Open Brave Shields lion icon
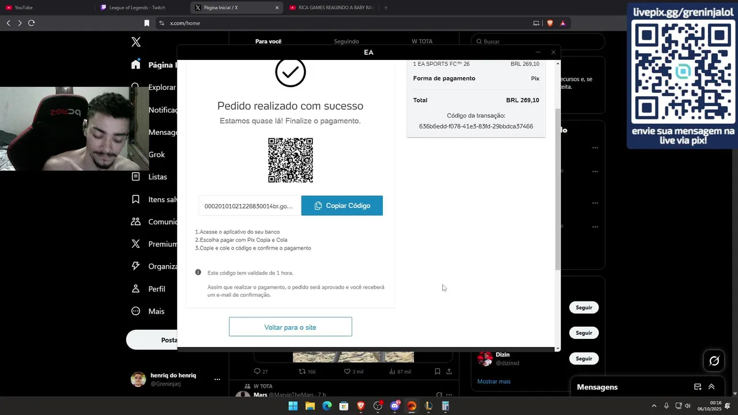 tap(549, 23)
